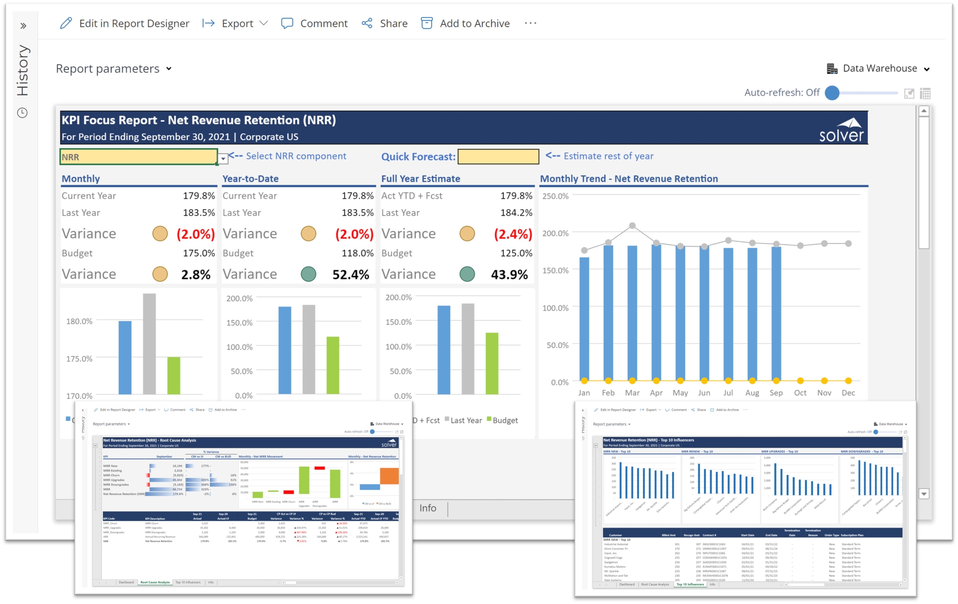Click the Export arrow icon

(208, 23)
